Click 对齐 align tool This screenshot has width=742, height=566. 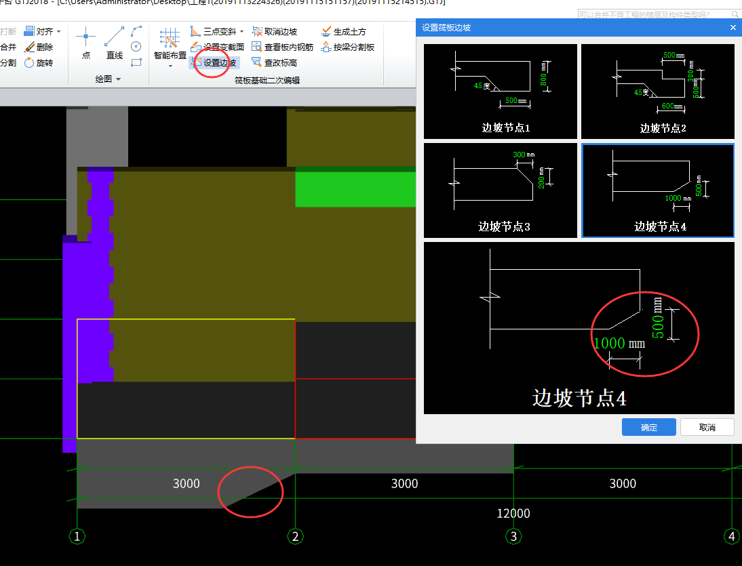[x=39, y=32]
